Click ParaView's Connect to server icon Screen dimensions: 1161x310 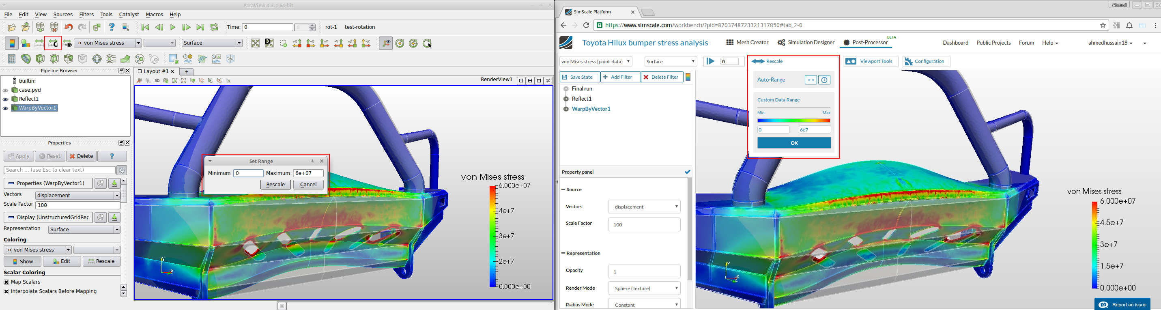point(40,28)
